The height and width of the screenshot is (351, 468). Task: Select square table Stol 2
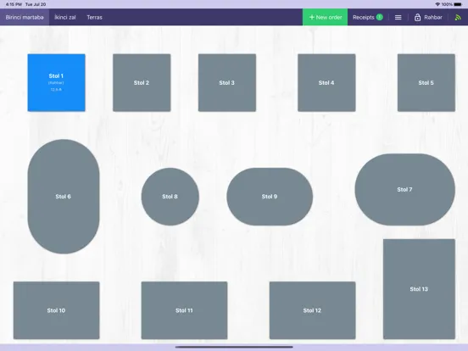(142, 83)
